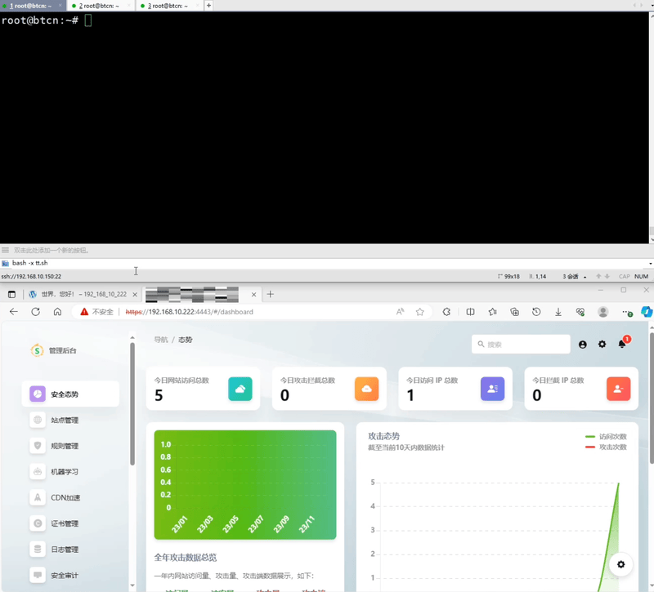The height and width of the screenshot is (592, 654).
Task: Click the floating settings gear button
Action: click(x=620, y=564)
